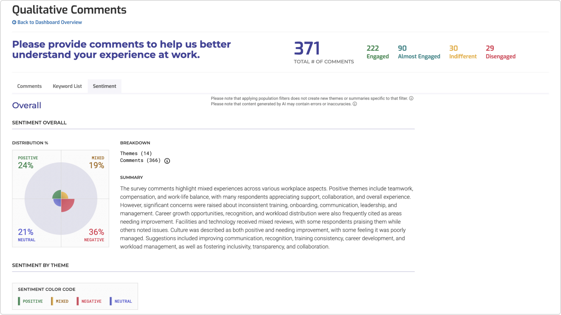Click the back arrow icon beside Dashboard Overview
Image resolution: width=561 pixels, height=315 pixels.
pyautogui.click(x=14, y=22)
